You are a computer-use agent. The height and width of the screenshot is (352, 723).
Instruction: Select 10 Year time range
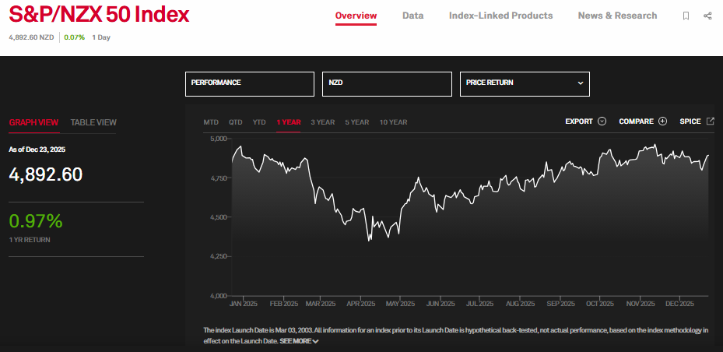pos(393,122)
